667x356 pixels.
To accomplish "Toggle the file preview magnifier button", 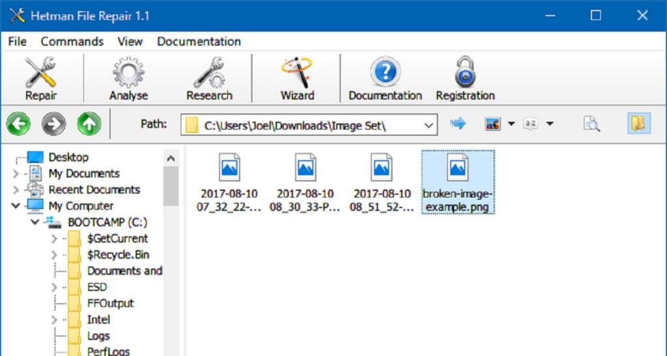I will click(x=591, y=124).
